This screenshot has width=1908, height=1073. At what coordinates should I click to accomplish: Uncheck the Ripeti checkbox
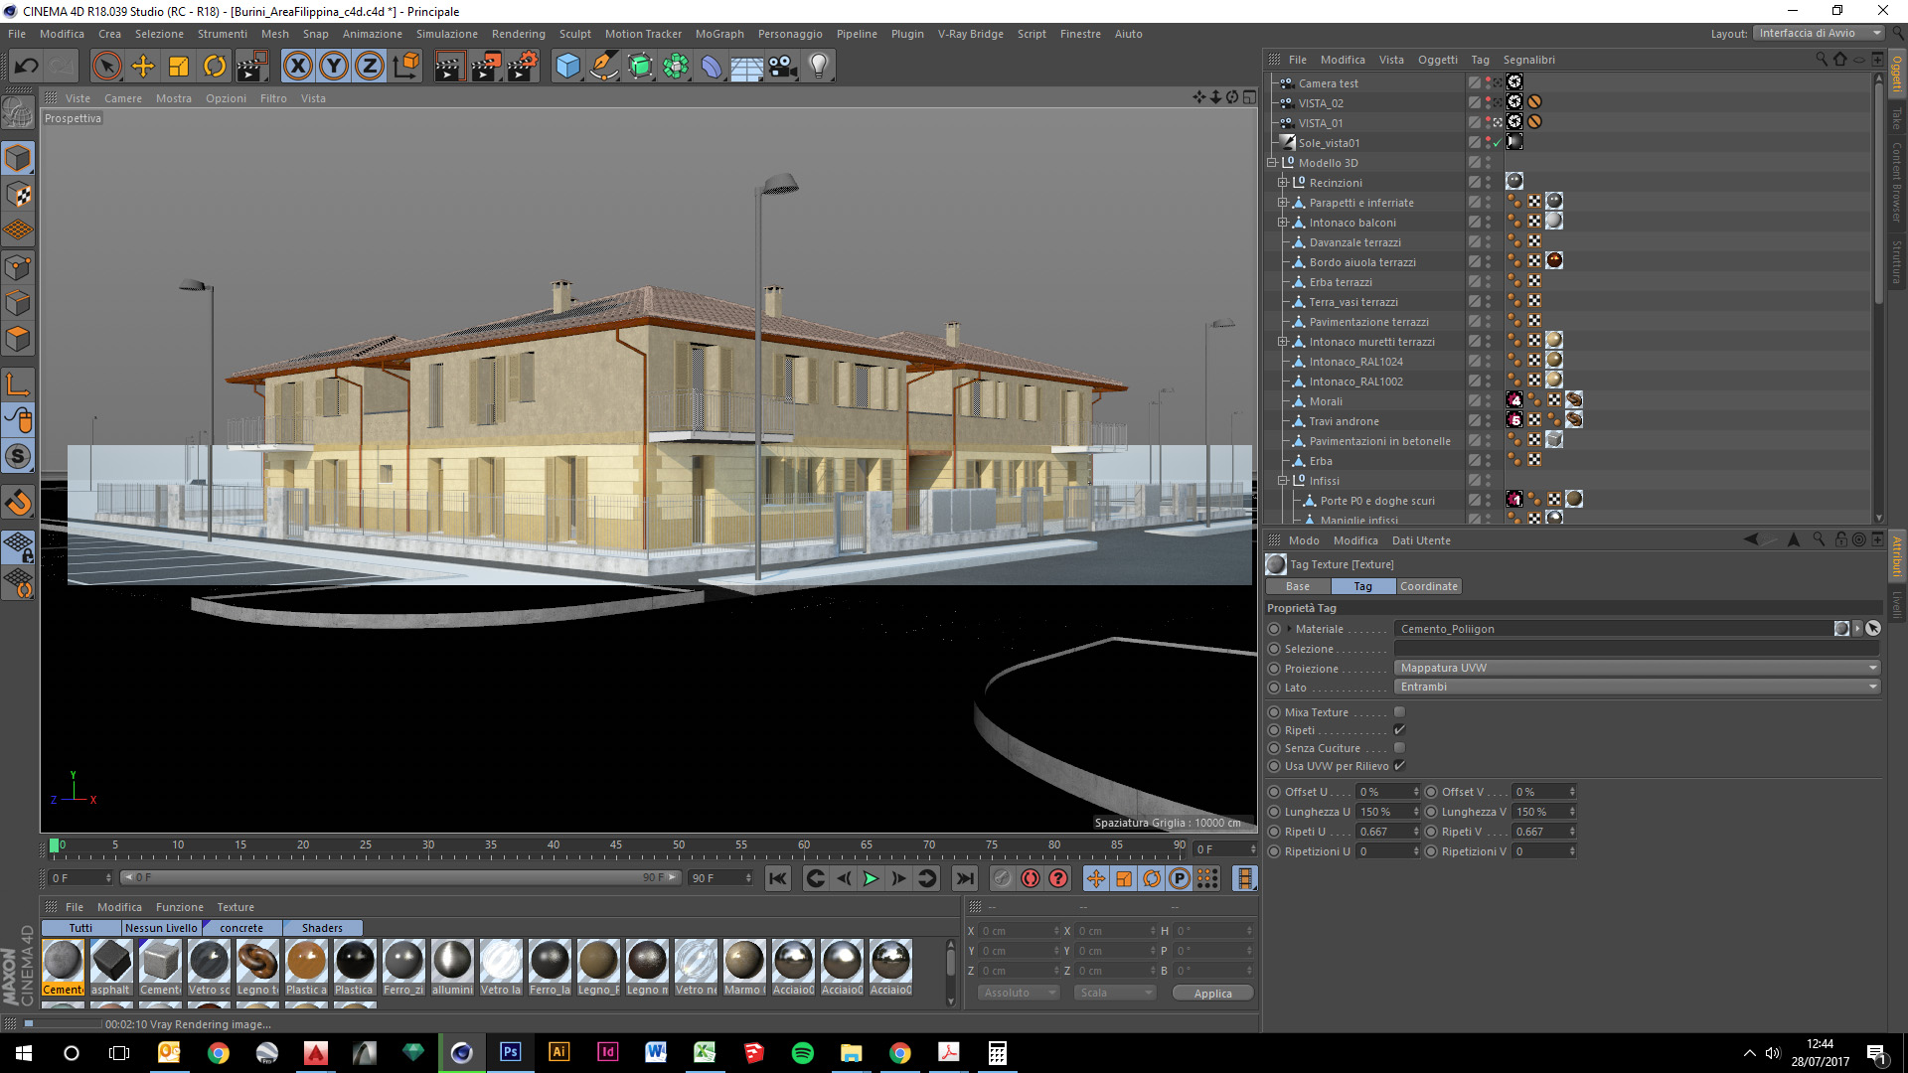point(1399,730)
